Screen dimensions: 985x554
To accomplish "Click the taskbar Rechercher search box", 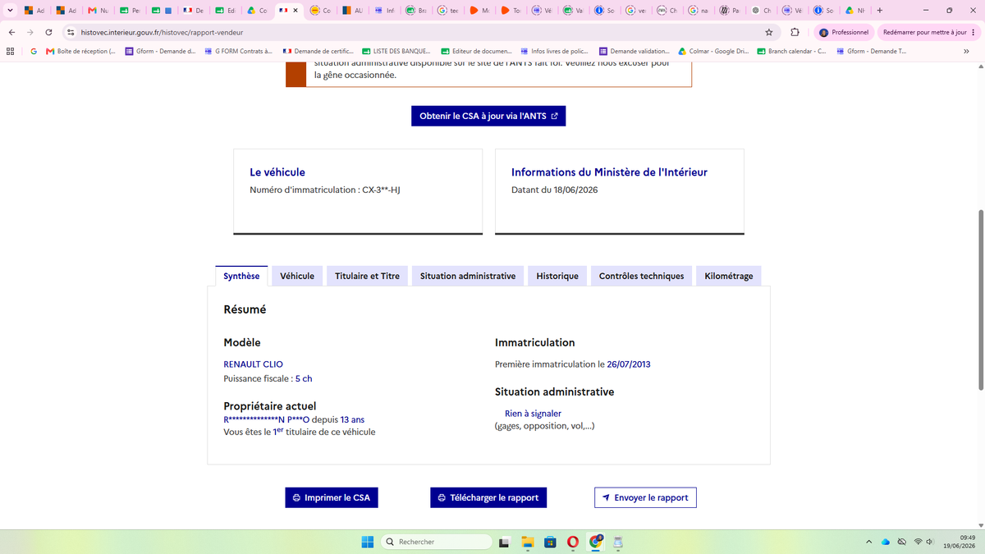I will tap(437, 542).
